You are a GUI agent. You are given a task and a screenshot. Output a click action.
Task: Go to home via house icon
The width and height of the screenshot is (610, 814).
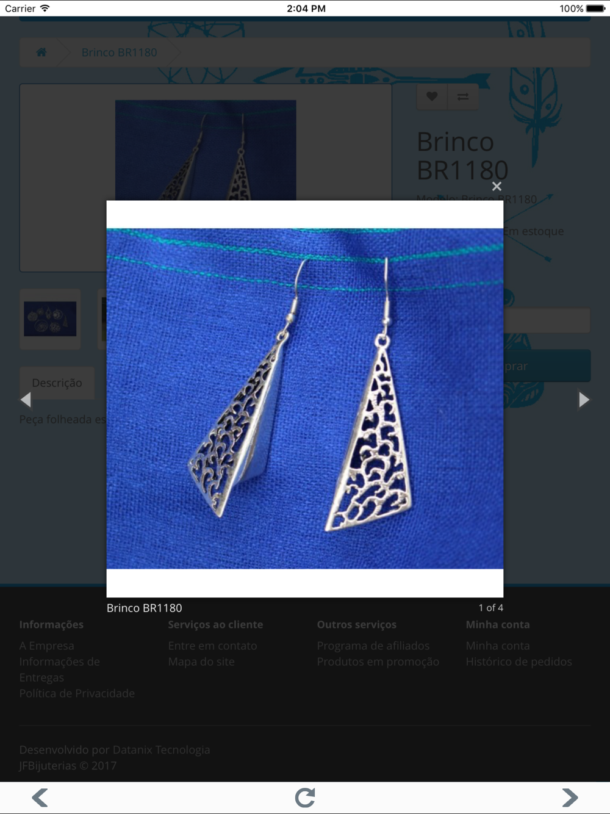click(x=41, y=52)
